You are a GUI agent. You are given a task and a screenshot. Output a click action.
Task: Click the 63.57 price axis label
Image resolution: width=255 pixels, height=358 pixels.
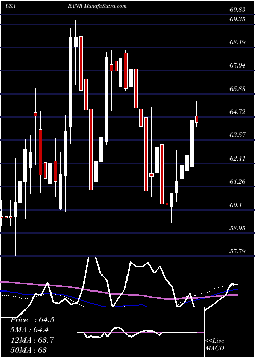pyautogui.click(x=238, y=135)
